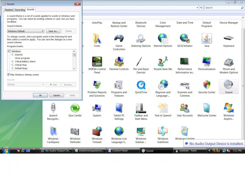Select the Critical Battery Alarm event
Viewport: 245px width, 194px height.
25,62
